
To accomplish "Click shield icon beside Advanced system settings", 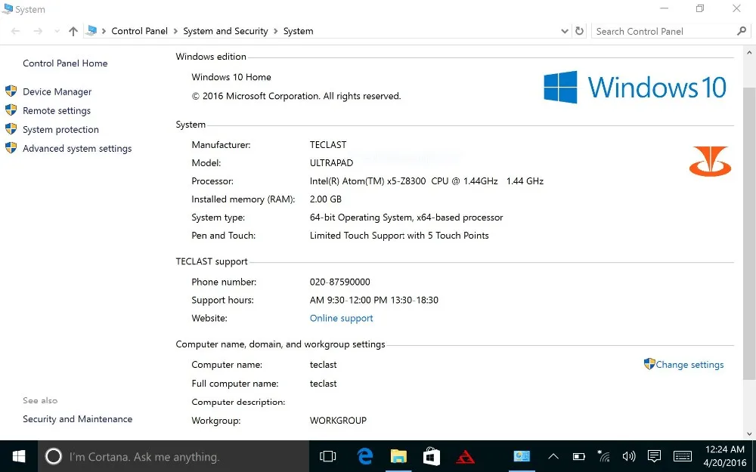I will point(11,148).
